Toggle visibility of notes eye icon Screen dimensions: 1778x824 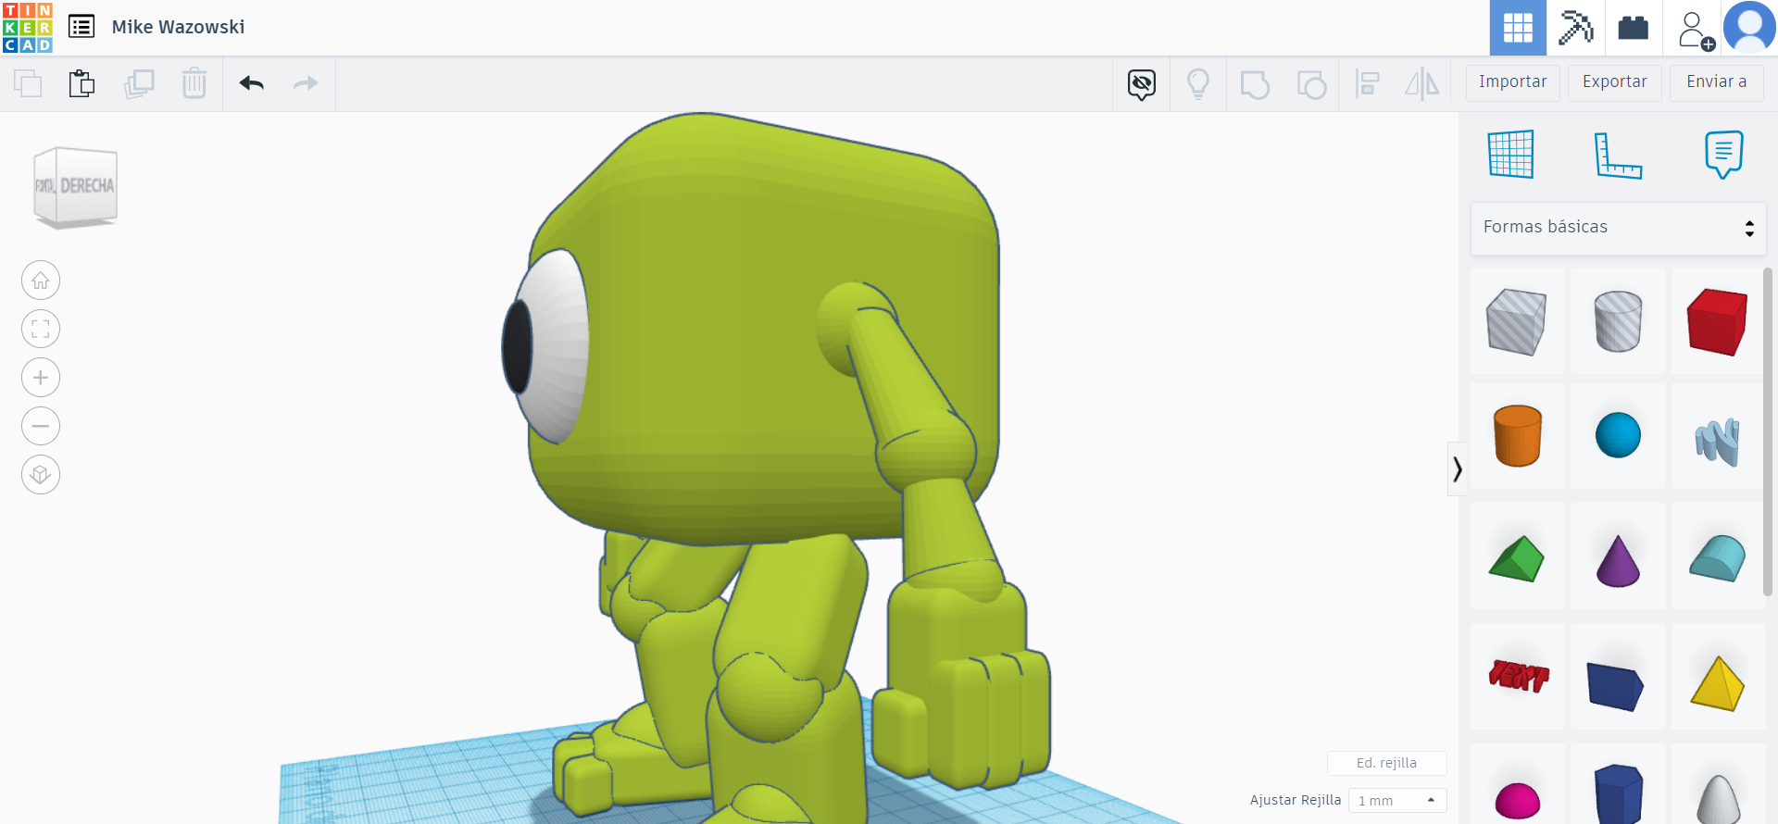pyautogui.click(x=1142, y=84)
